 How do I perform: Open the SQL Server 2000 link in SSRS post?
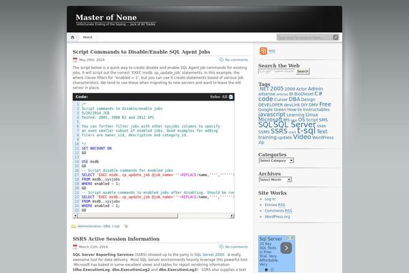coord(209,255)
